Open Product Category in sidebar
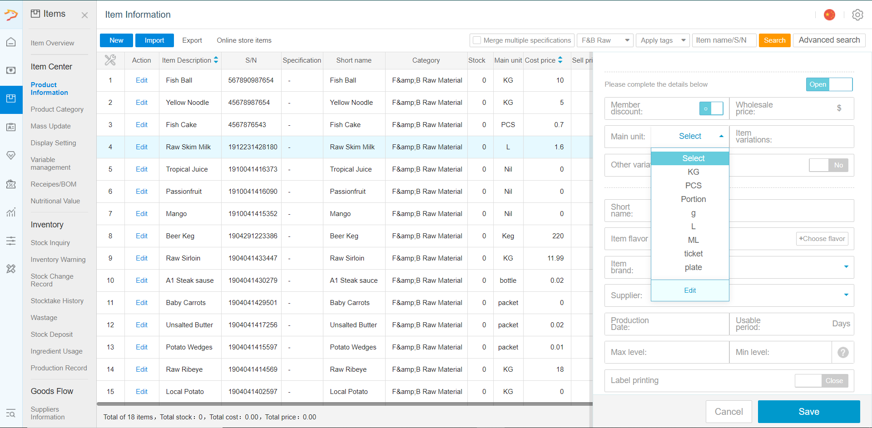 click(57, 109)
